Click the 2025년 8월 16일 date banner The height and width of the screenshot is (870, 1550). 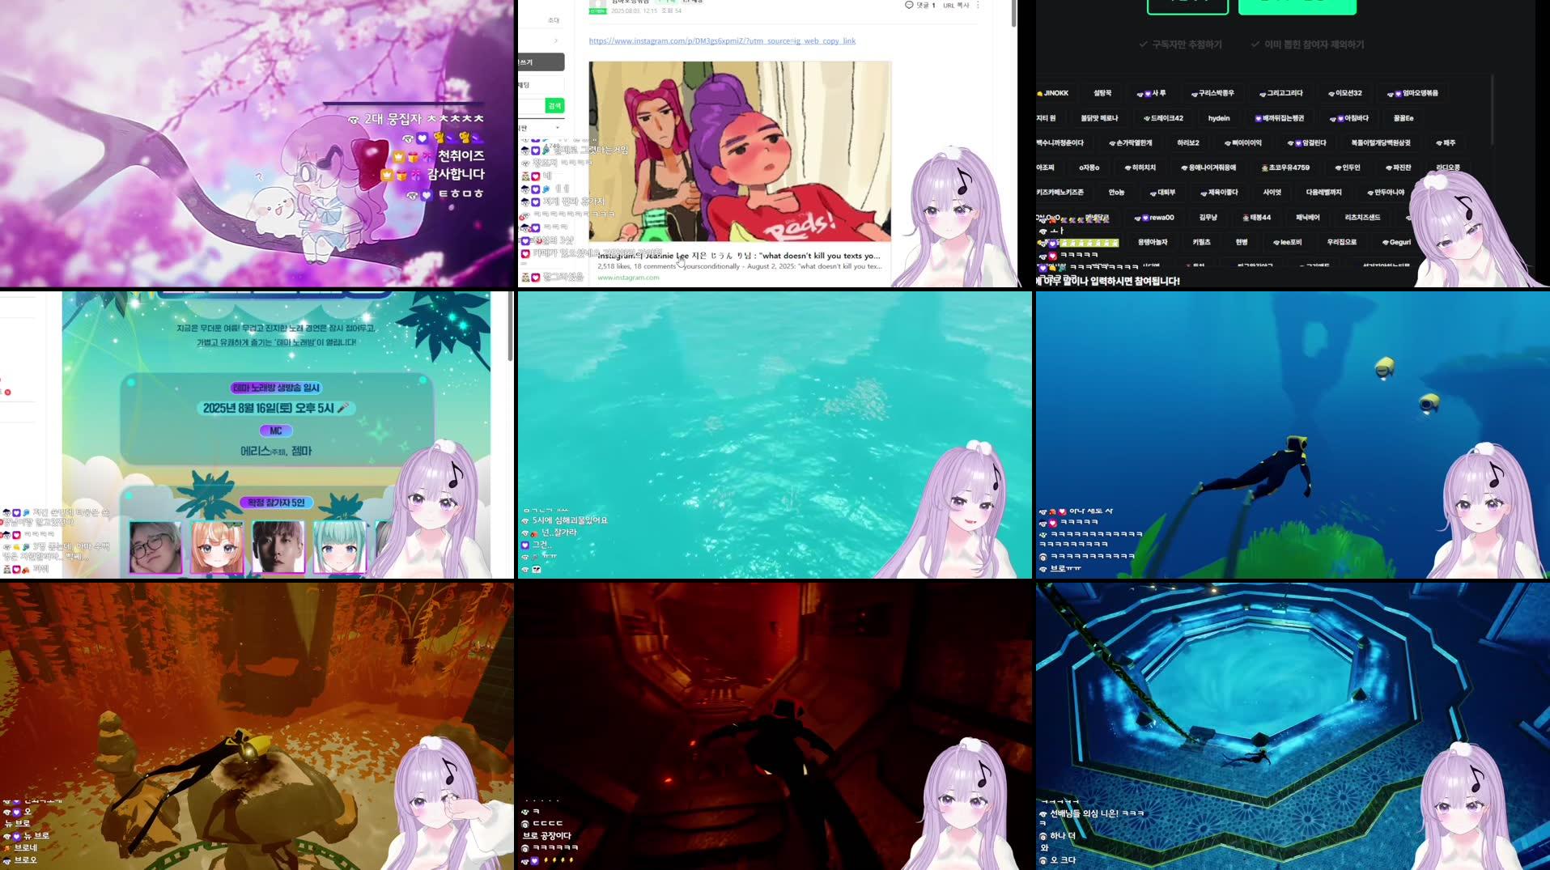point(276,408)
